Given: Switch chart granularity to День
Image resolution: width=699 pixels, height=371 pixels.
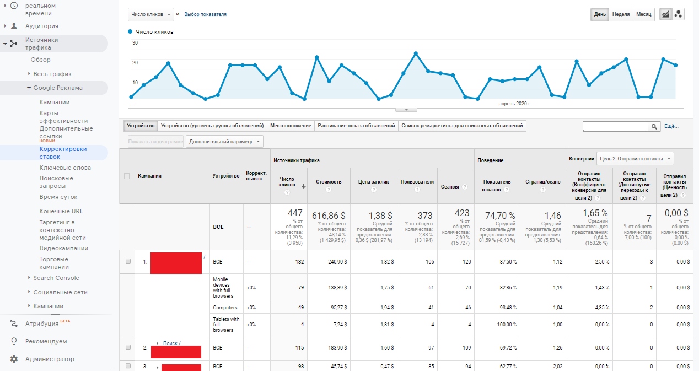Looking at the screenshot, I should coord(600,14).
